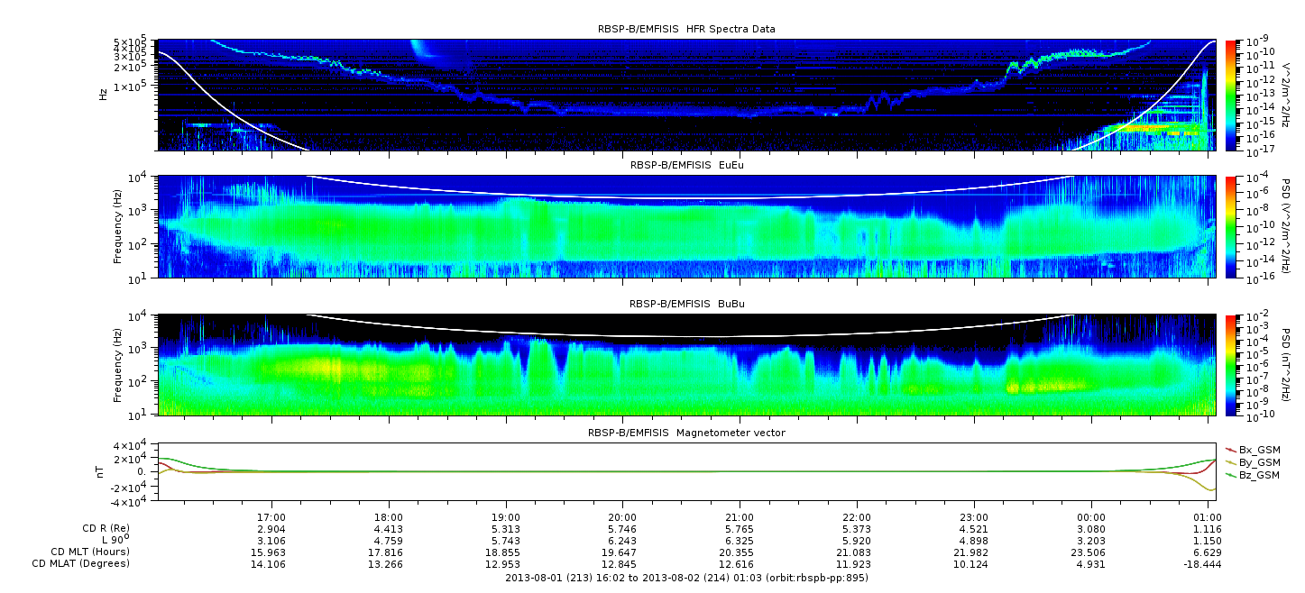1305x593 pixels.
Task: Click the Magnetometer vector panel title
Action: pos(686,433)
